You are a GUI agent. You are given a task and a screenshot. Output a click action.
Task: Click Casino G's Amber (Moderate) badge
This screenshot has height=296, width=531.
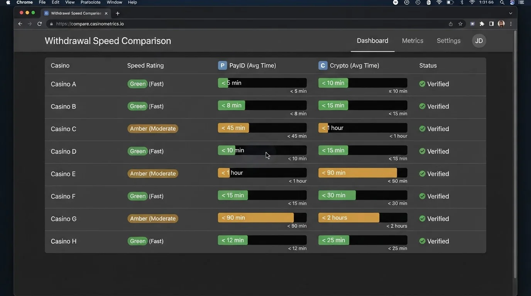(x=153, y=219)
